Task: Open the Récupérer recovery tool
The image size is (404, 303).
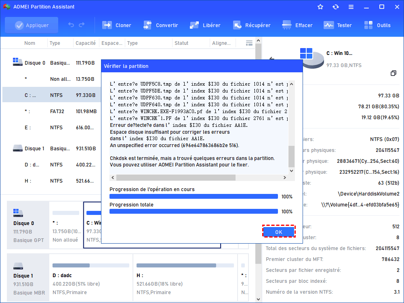Action: point(238,25)
